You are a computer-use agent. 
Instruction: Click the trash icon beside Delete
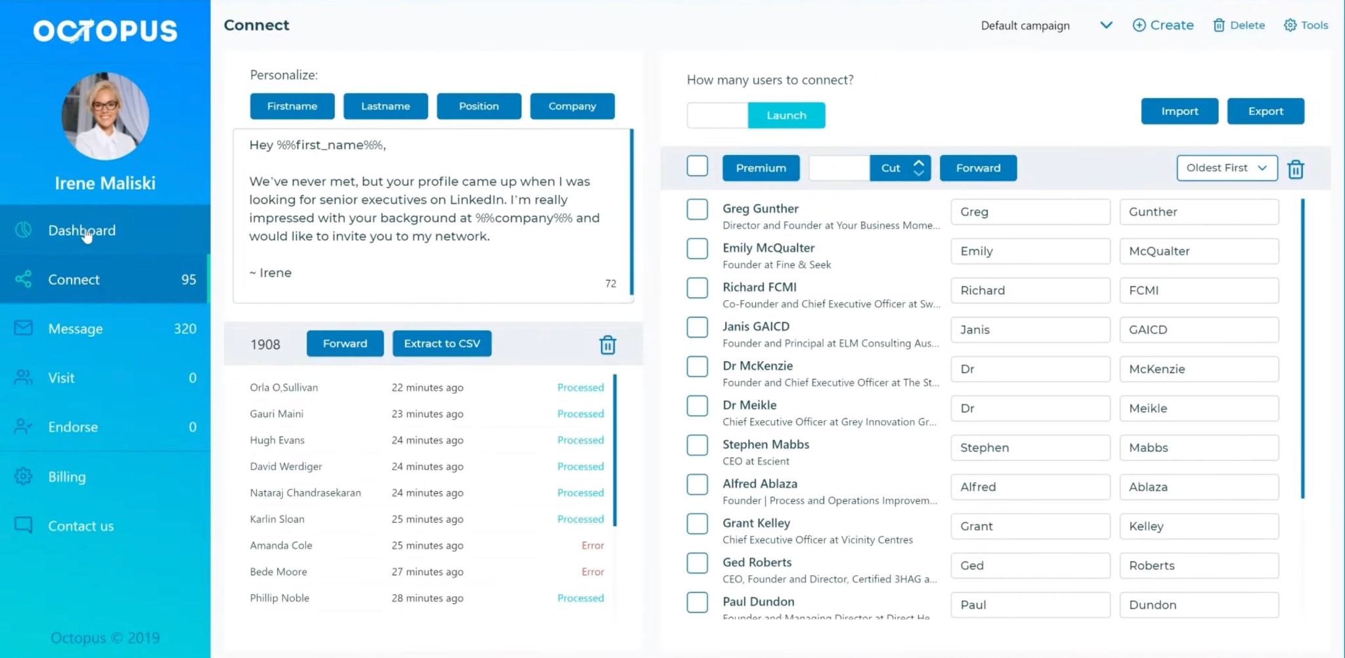point(1219,25)
